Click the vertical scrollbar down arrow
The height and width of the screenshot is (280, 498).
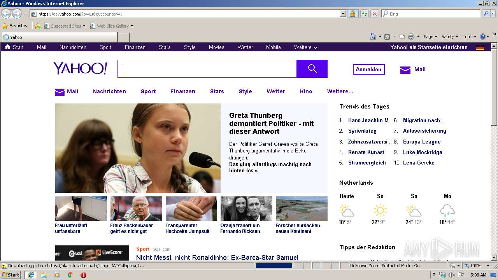pyautogui.click(x=494, y=257)
